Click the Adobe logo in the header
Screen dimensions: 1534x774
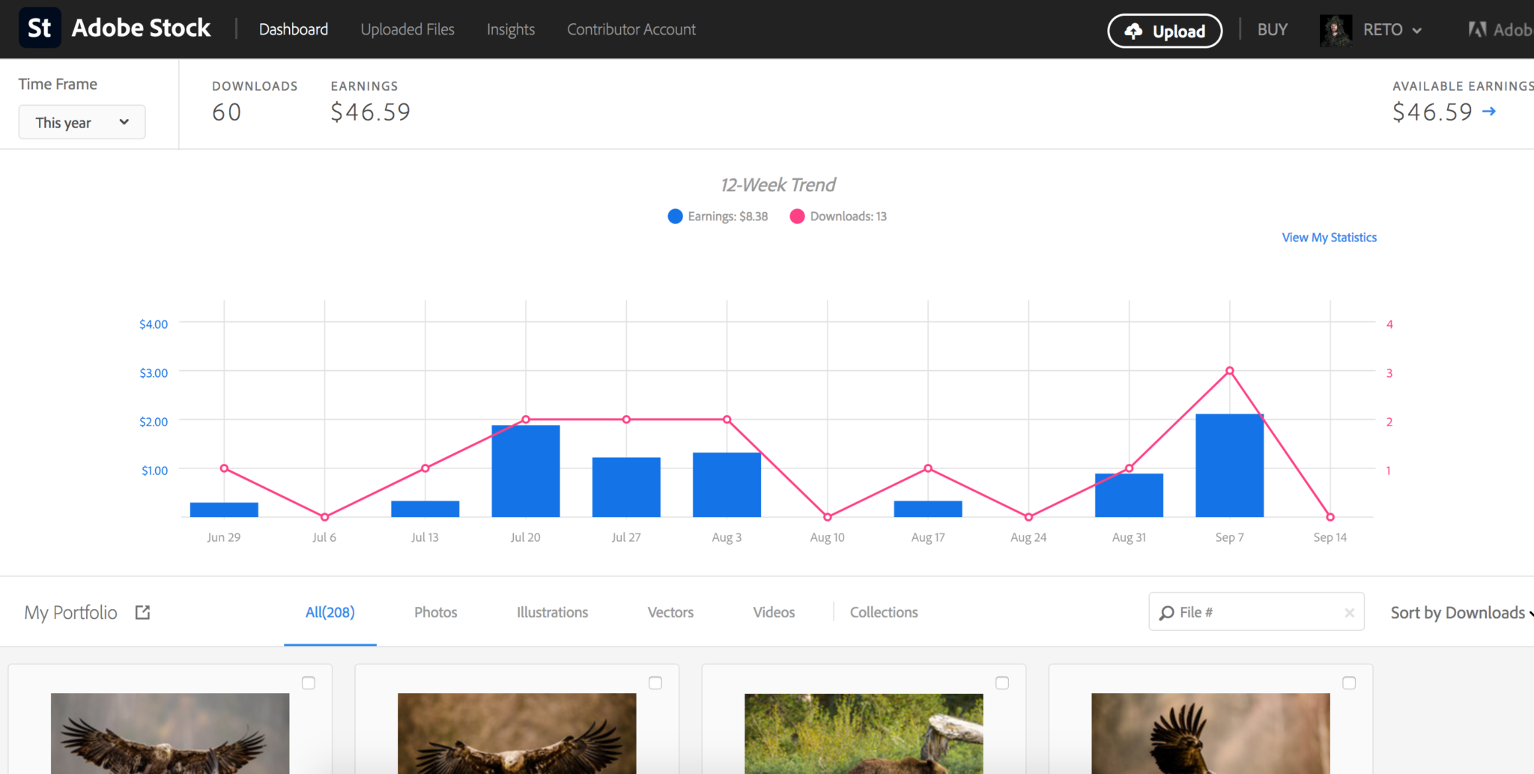(x=1477, y=30)
